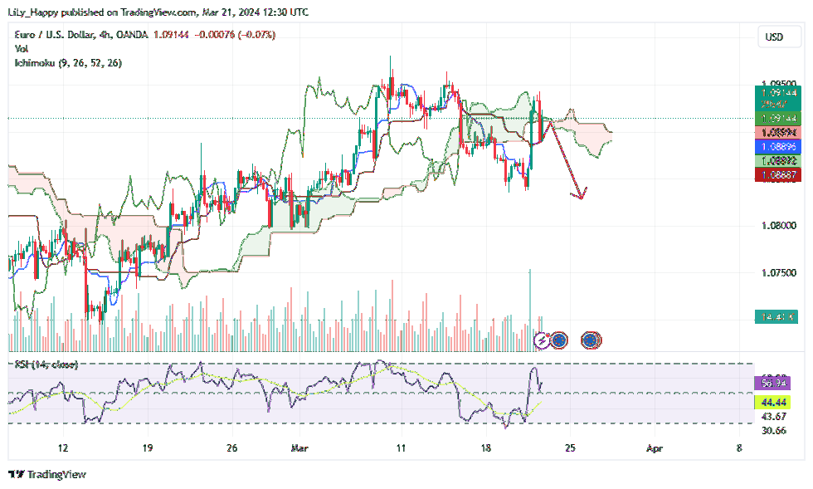The image size is (813, 489).
Task: Click the EU flag event icon beside the lightning bolt
Action: point(558,340)
